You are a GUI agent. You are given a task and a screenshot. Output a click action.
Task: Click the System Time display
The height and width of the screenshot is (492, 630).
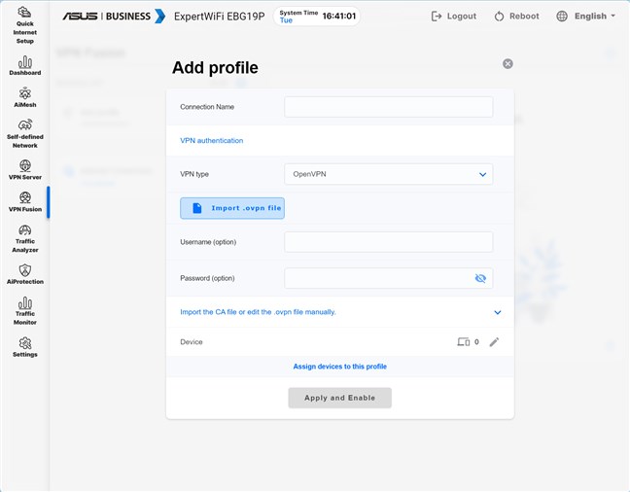pyautogui.click(x=317, y=17)
